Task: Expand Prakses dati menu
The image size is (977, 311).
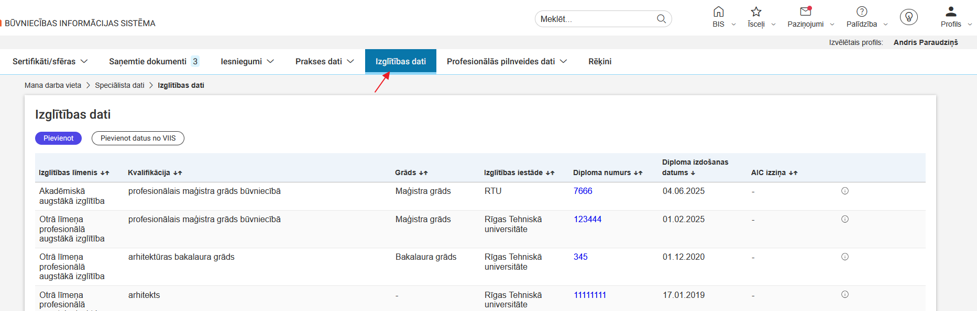Action: (x=325, y=62)
